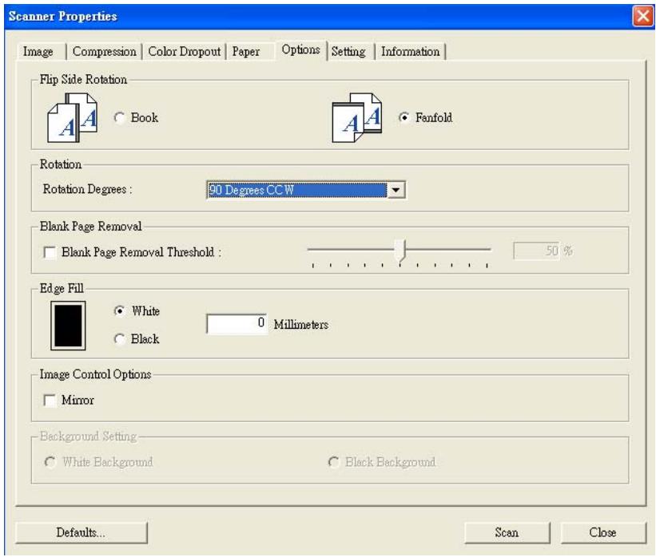Click the Millimeters label
Image resolution: width=656 pixels, height=557 pixels.
301,325
